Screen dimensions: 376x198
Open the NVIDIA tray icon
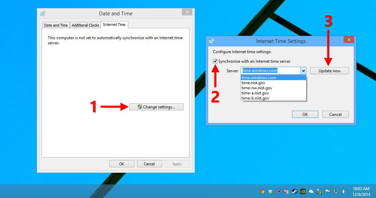(303, 191)
